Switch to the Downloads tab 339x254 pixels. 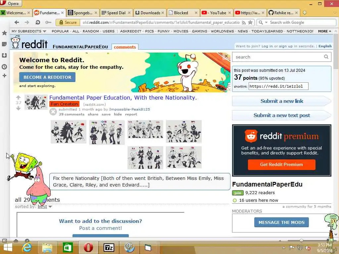(x=150, y=13)
